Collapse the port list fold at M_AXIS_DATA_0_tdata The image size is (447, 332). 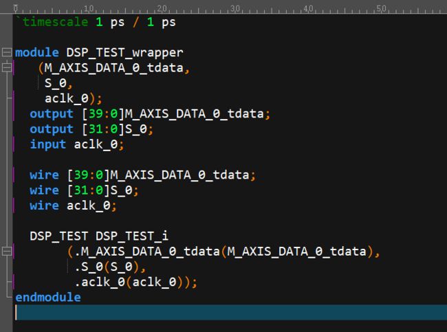coord(6,67)
